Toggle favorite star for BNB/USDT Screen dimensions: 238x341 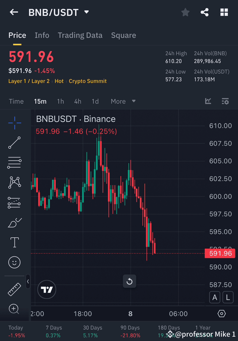185,12
